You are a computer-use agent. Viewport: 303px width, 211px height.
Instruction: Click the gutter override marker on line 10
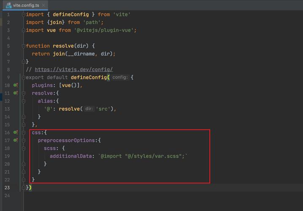[16, 85]
